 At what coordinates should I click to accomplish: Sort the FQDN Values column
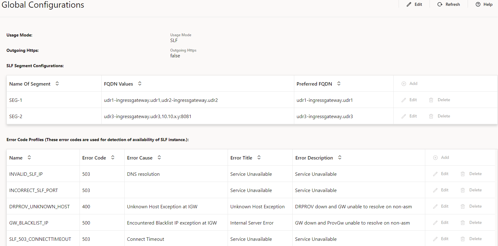[140, 84]
